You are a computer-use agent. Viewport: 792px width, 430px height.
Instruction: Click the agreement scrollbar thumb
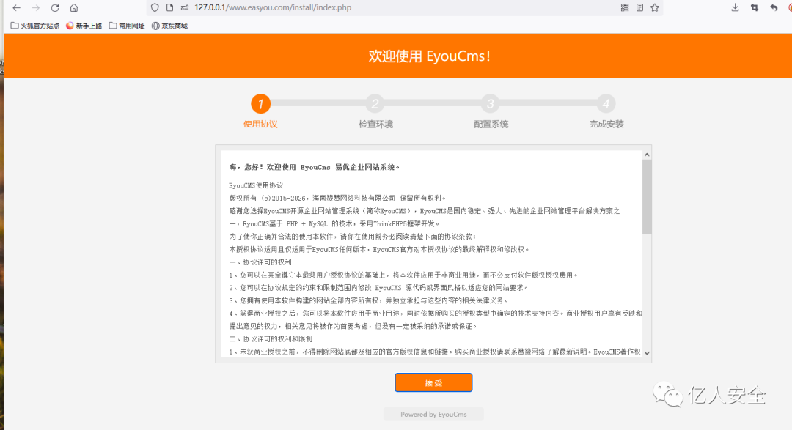pos(647,197)
